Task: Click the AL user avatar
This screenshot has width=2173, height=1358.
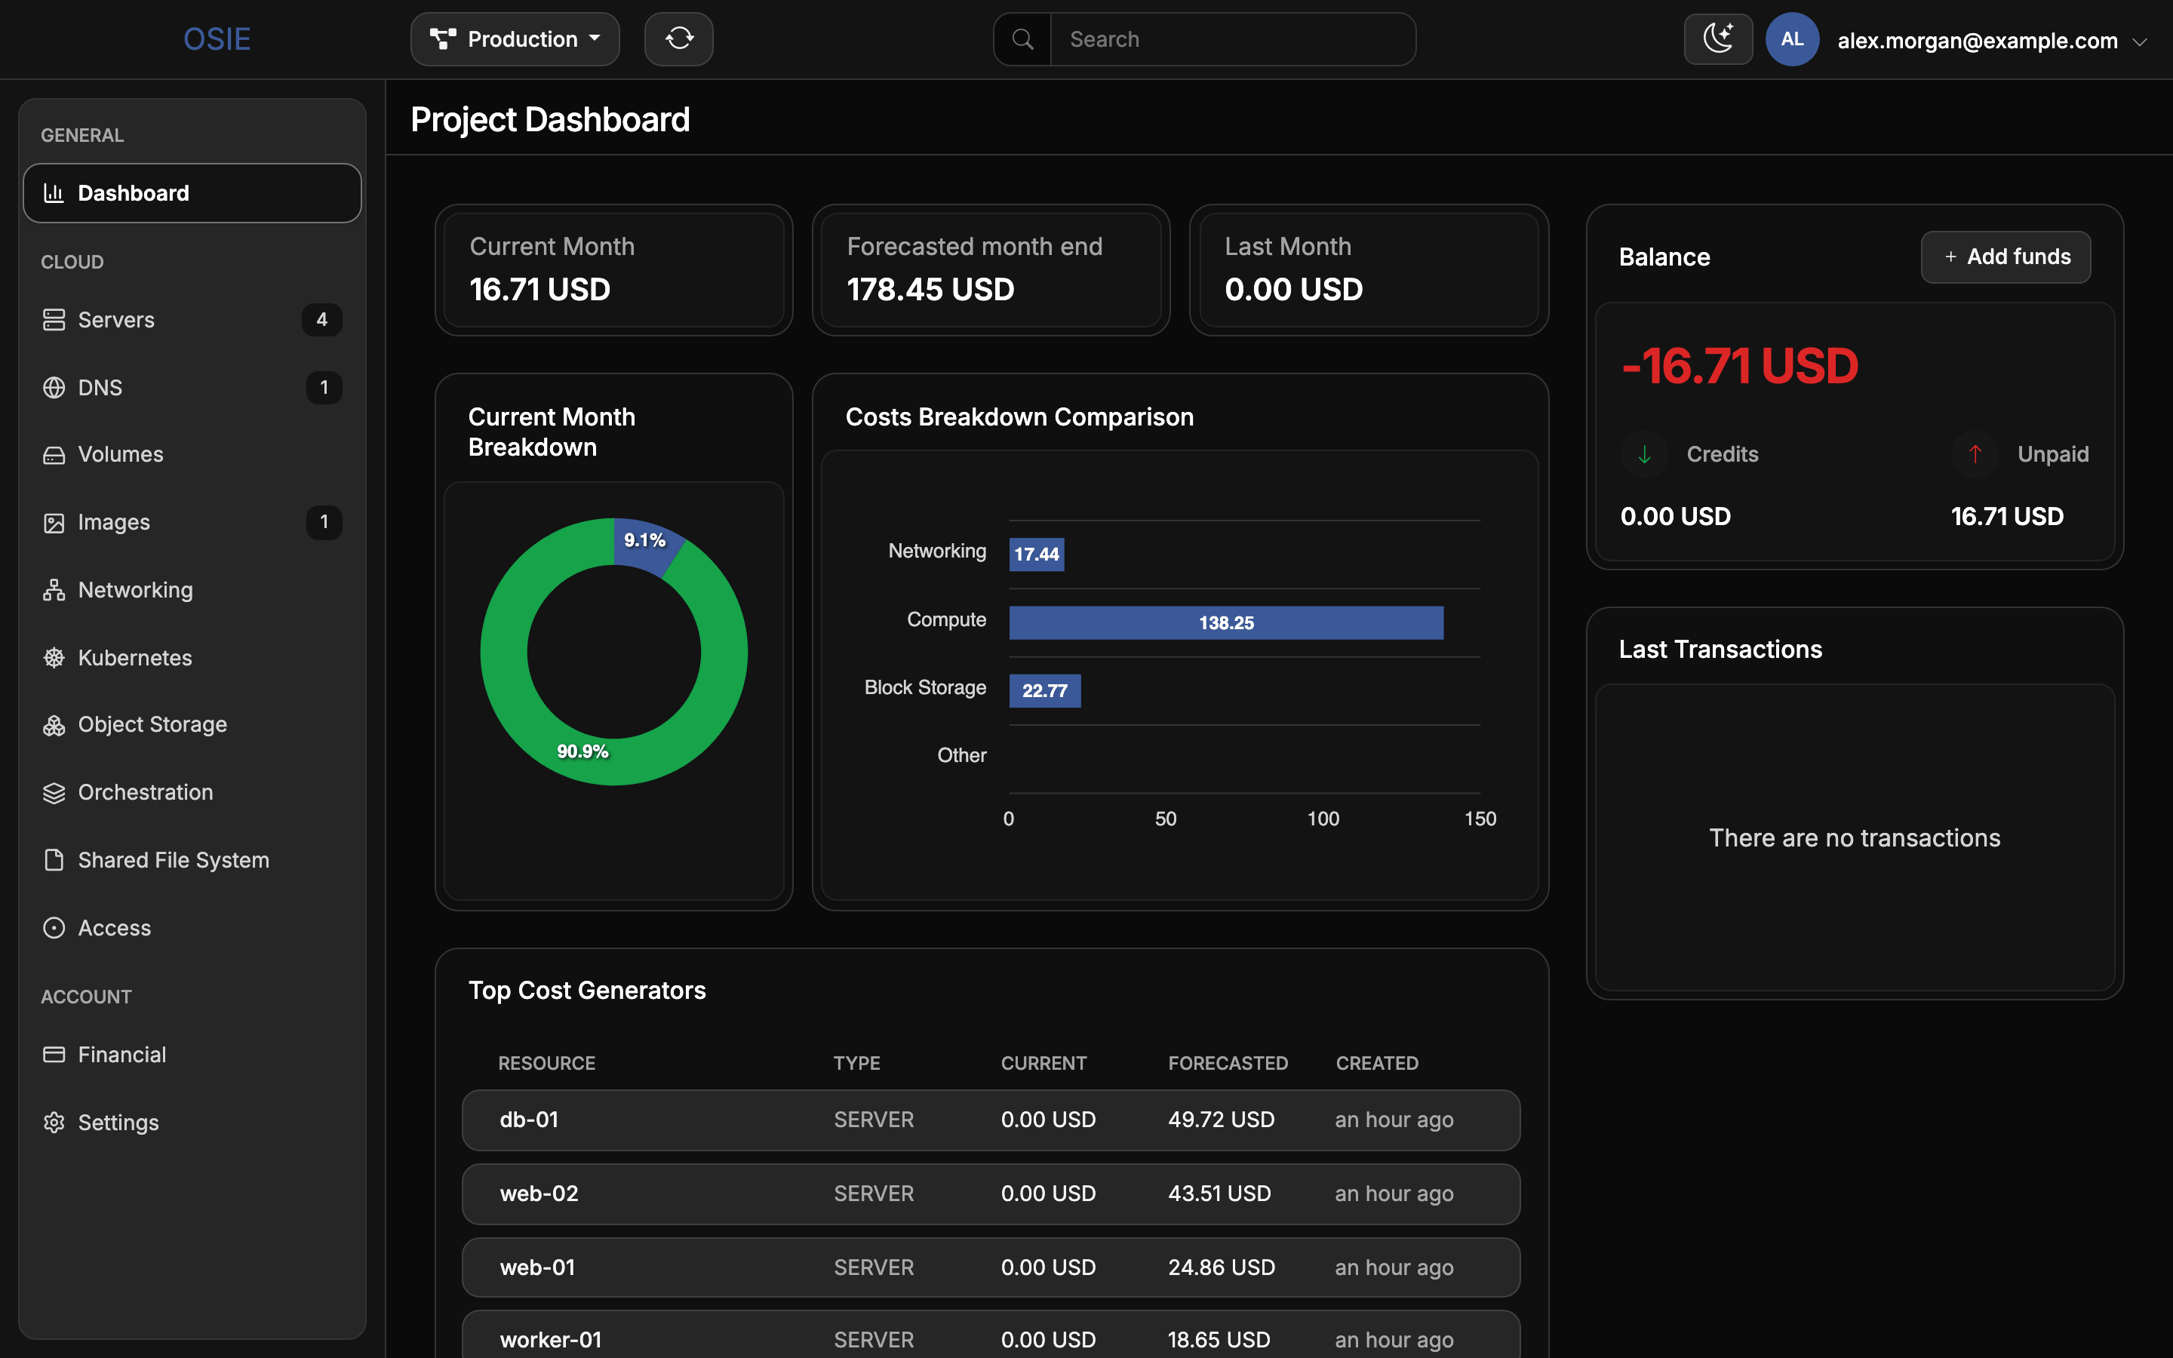Action: [x=1791, y=38]
